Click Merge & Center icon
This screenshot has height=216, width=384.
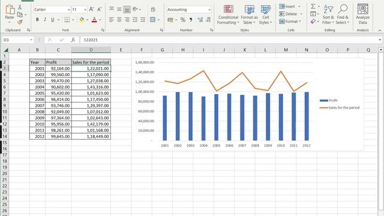[x=153, y=20]
